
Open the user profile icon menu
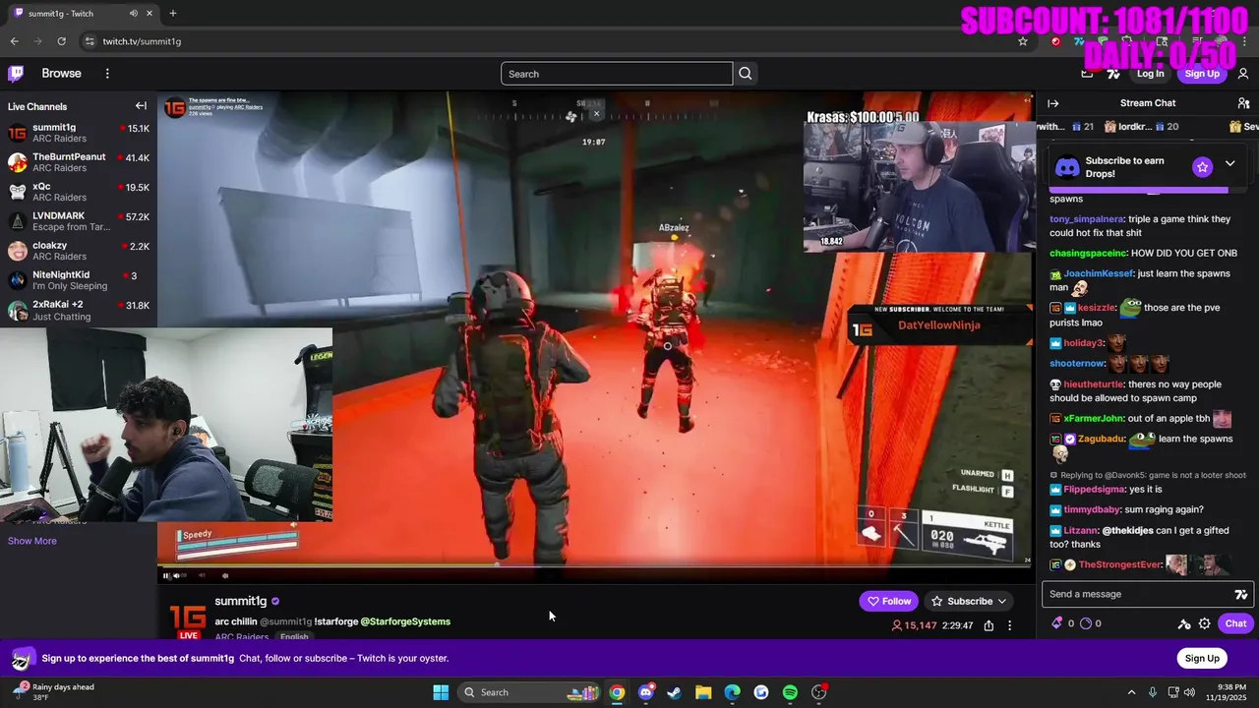coord(1243,74)
